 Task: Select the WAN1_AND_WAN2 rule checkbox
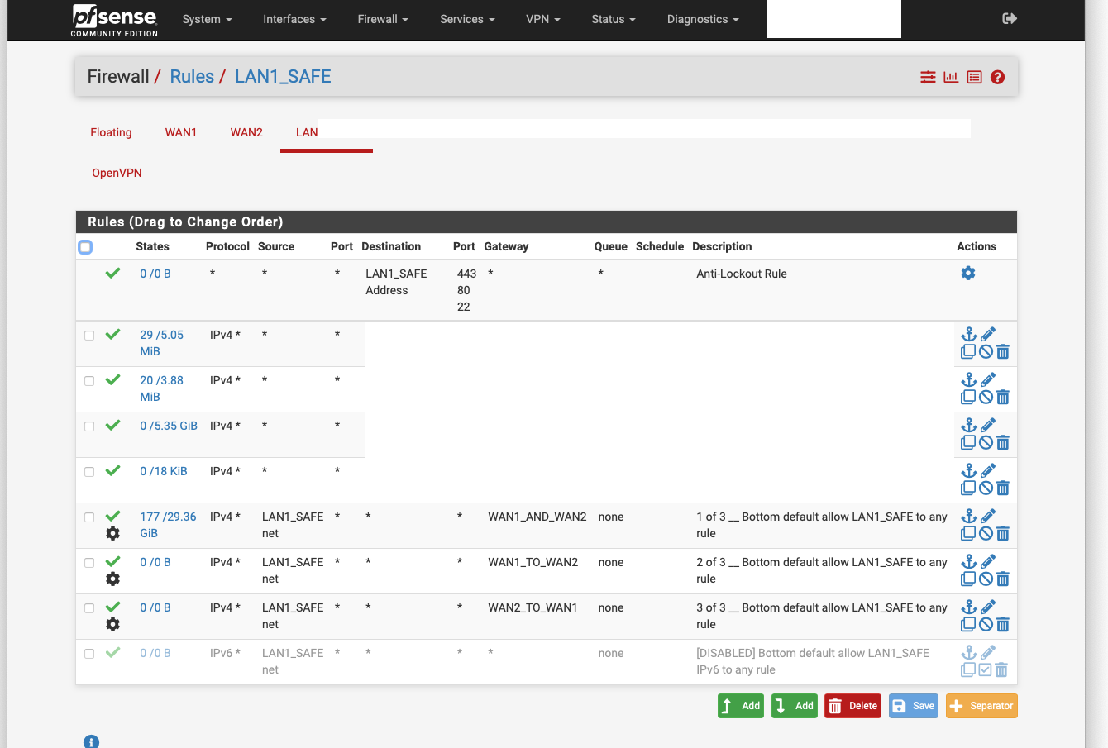pyautogui.click(x=89, y=517)
